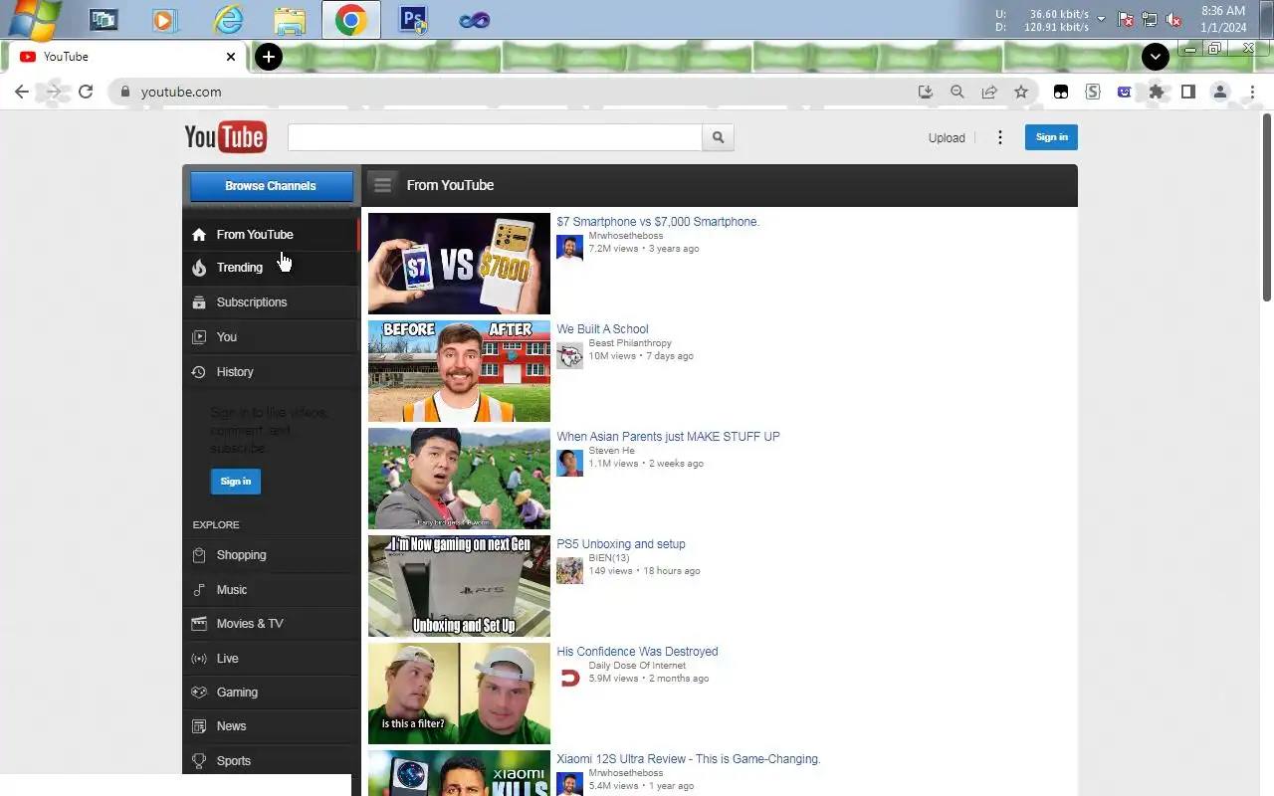Open 'When Asian Parents just MAKE STUFF UP' link
The height and width of the screenshot is (796, 1274).
[668, 437]
